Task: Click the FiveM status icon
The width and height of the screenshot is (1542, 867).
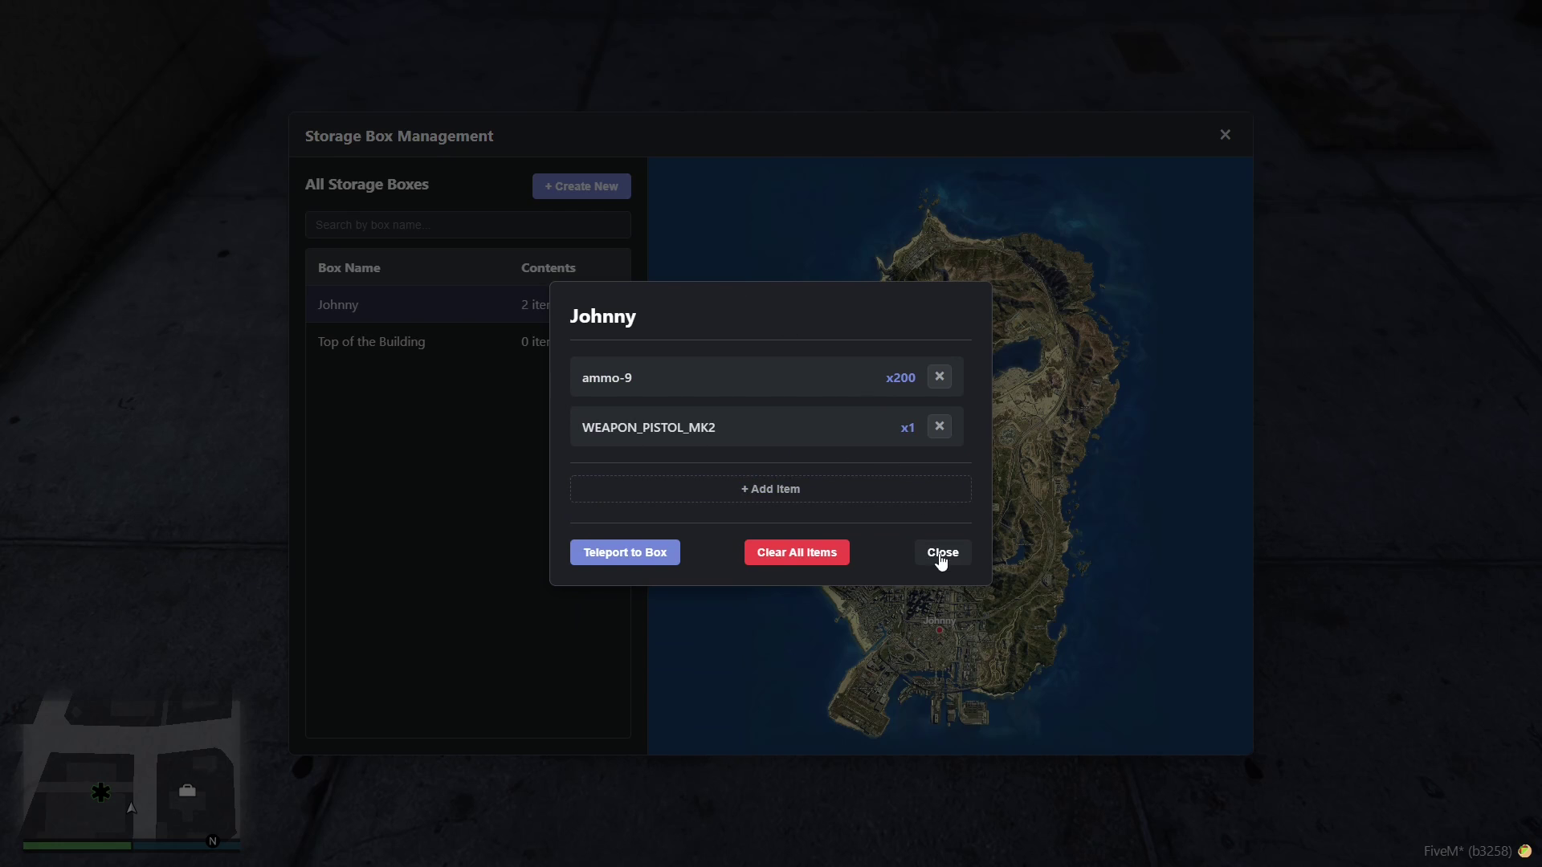Action: click(x=1524, y=851)
